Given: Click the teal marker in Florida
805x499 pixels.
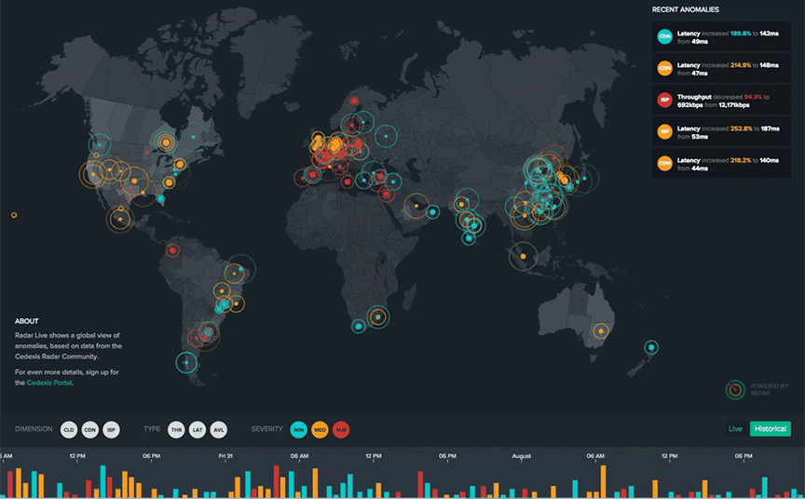Looking at the screenshot, I should [x=160, y=198].
